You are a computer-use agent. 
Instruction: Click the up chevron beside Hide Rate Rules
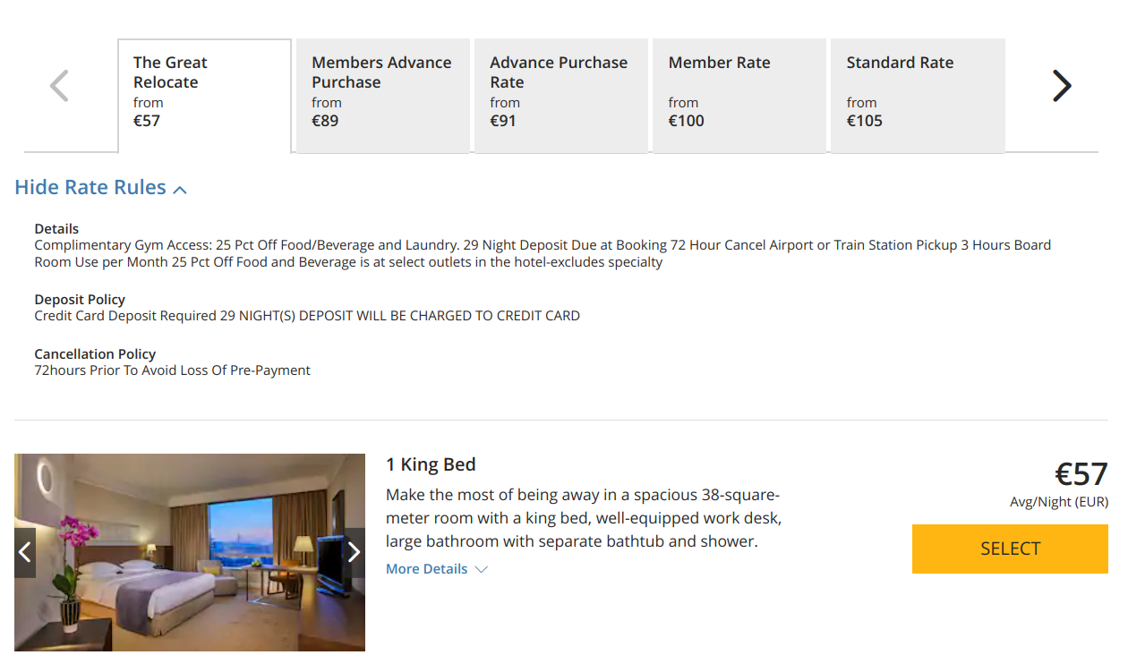(180, 190)
